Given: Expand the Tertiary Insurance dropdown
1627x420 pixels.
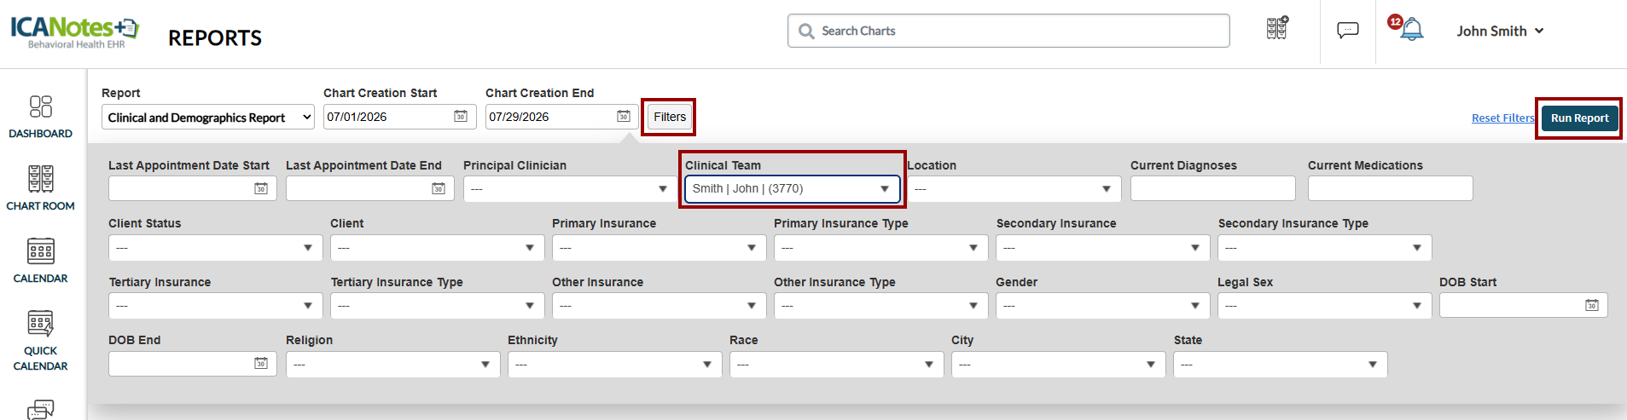Looking at the screenshot, I should (x=215, y=305).
